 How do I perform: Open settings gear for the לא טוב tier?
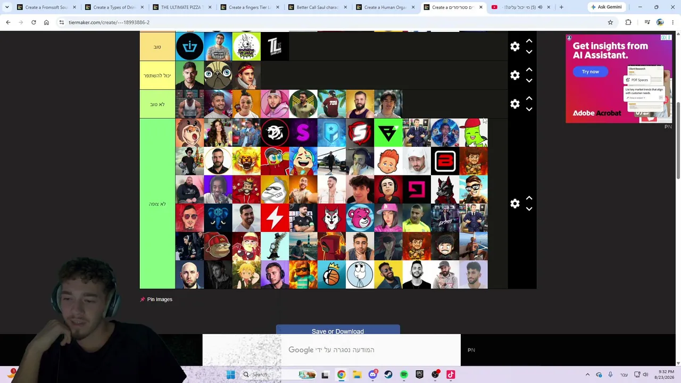[x=514, y=104]
